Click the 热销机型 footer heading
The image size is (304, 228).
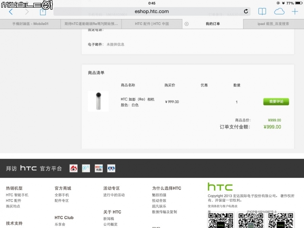tap(14, 188)
